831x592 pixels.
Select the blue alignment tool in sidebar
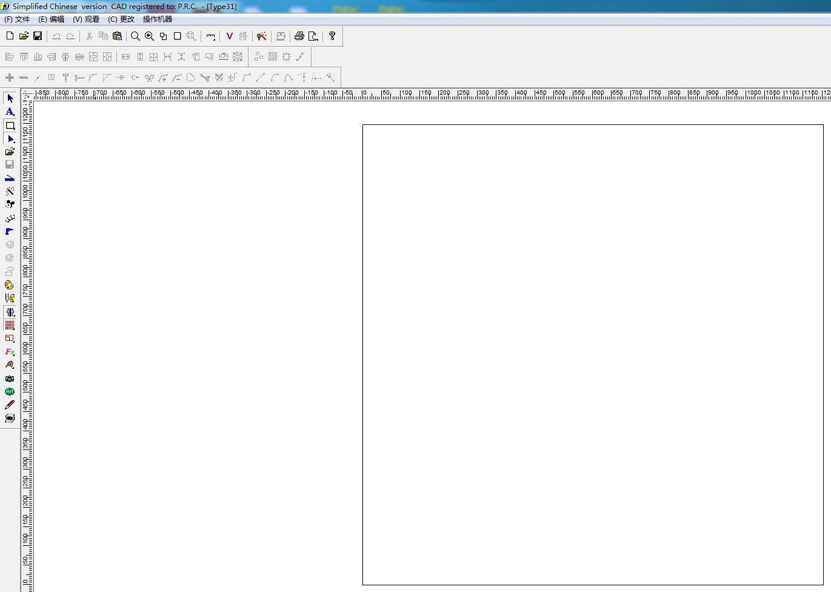(x=10, y=312)
